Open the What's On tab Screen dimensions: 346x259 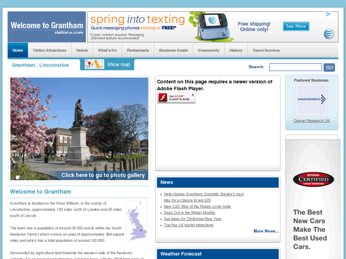[x=107, y=50]
